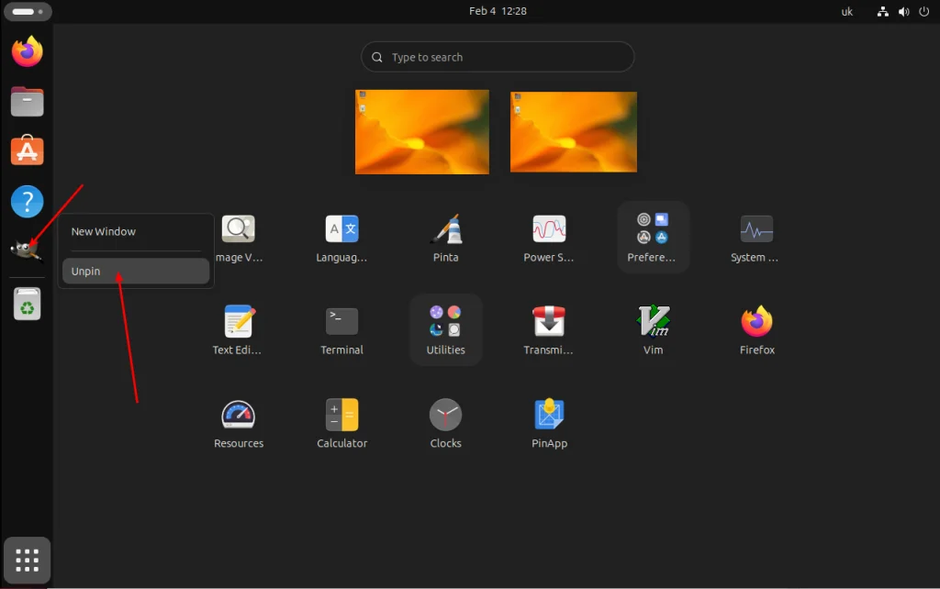The height and width of the screenshot is (589, 940).
Task: Open the Vim editor icon
Action: (x=653, y=322)
